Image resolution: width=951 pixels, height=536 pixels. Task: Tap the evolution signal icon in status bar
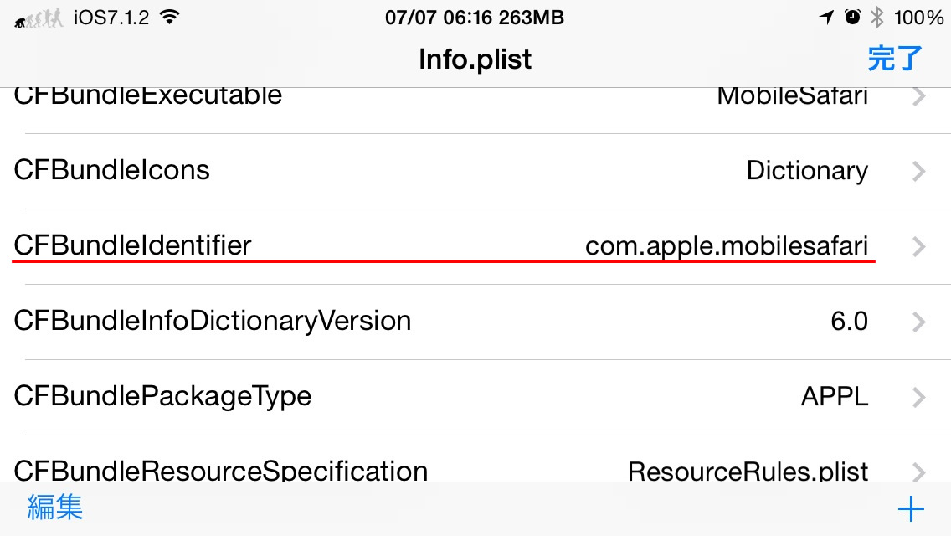click(x=39, y=18)
